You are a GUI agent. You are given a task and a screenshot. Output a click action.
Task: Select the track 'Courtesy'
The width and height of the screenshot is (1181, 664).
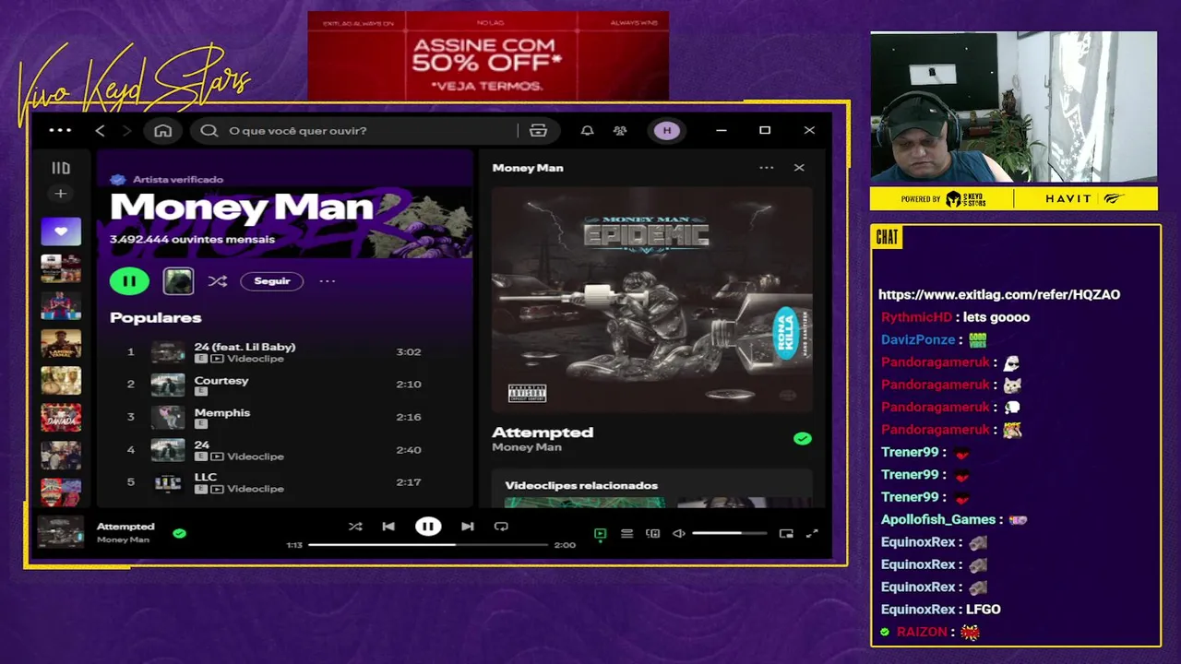(x=221, y=380)
